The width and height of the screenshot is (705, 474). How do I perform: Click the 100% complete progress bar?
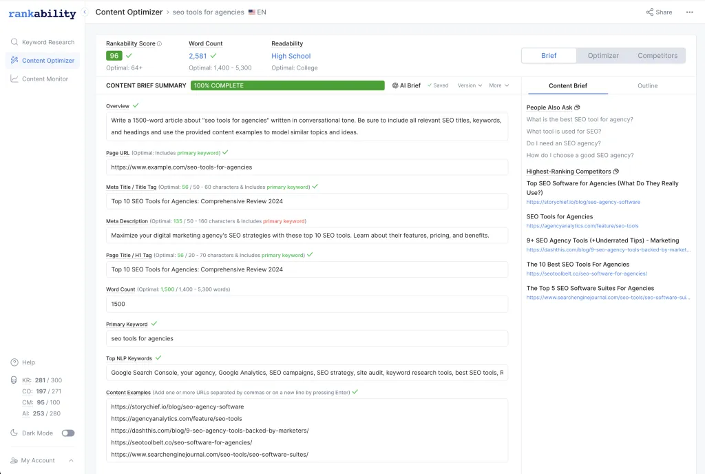[287, 85]
